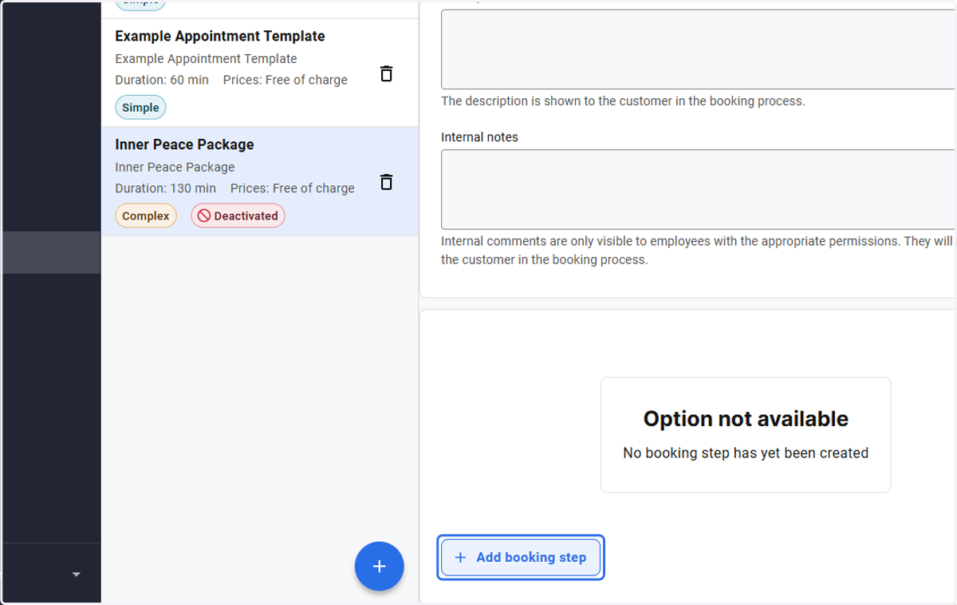Select the Inner Peace Package title

(184, 144)
